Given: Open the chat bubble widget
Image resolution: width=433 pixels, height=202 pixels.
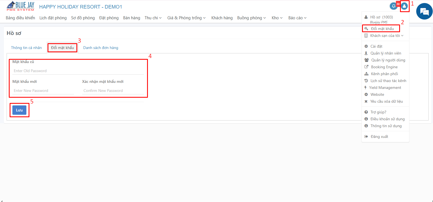Looking at the screenshot, I should [x=424, y=12].
